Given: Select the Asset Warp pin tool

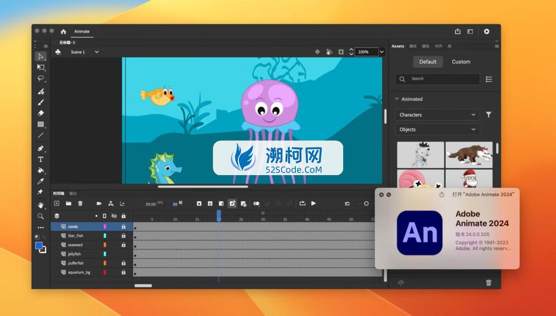Looking at the screenshot, I should (40, 192).
